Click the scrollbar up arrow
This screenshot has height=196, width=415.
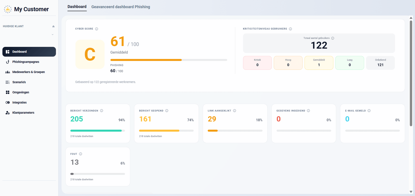(411, 18)
